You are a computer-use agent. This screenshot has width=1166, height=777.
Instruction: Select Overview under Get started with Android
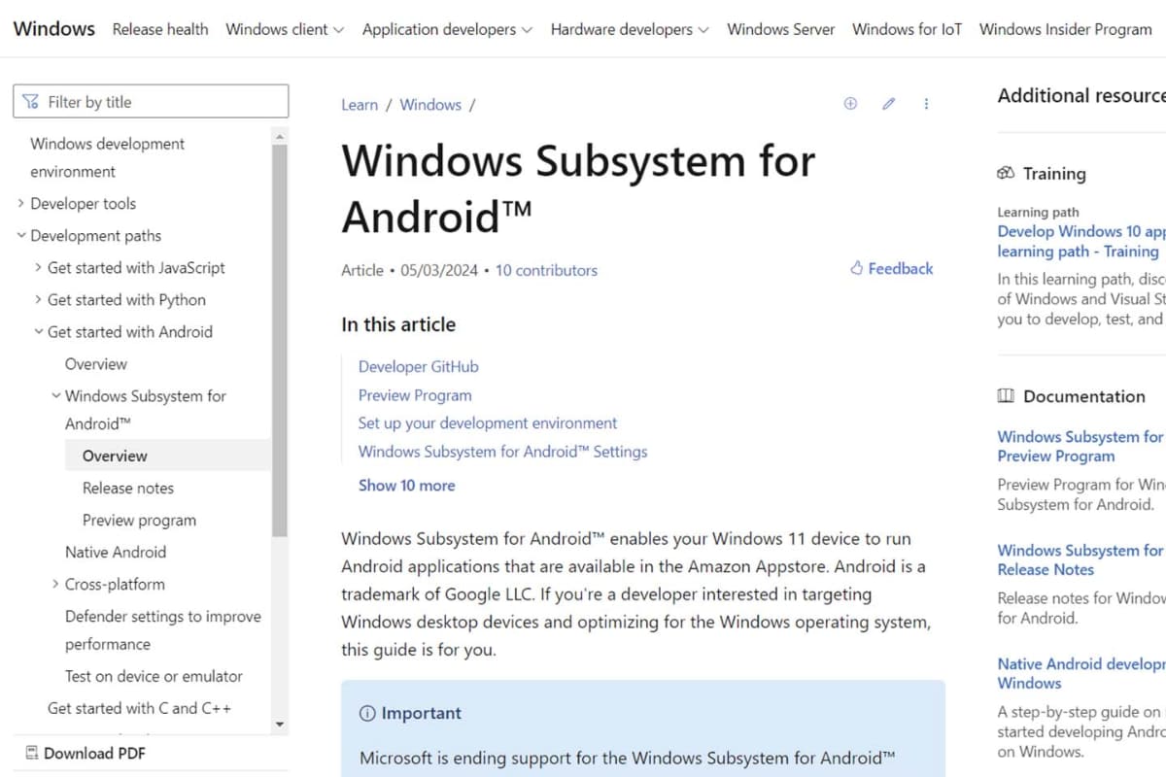pos(95,364)
